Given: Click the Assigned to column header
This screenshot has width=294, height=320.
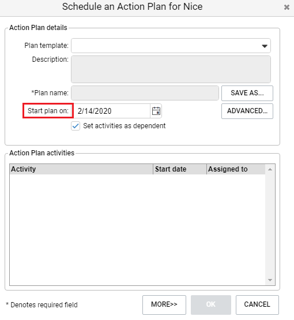Looking at the screenshot, I should (236, 169).
